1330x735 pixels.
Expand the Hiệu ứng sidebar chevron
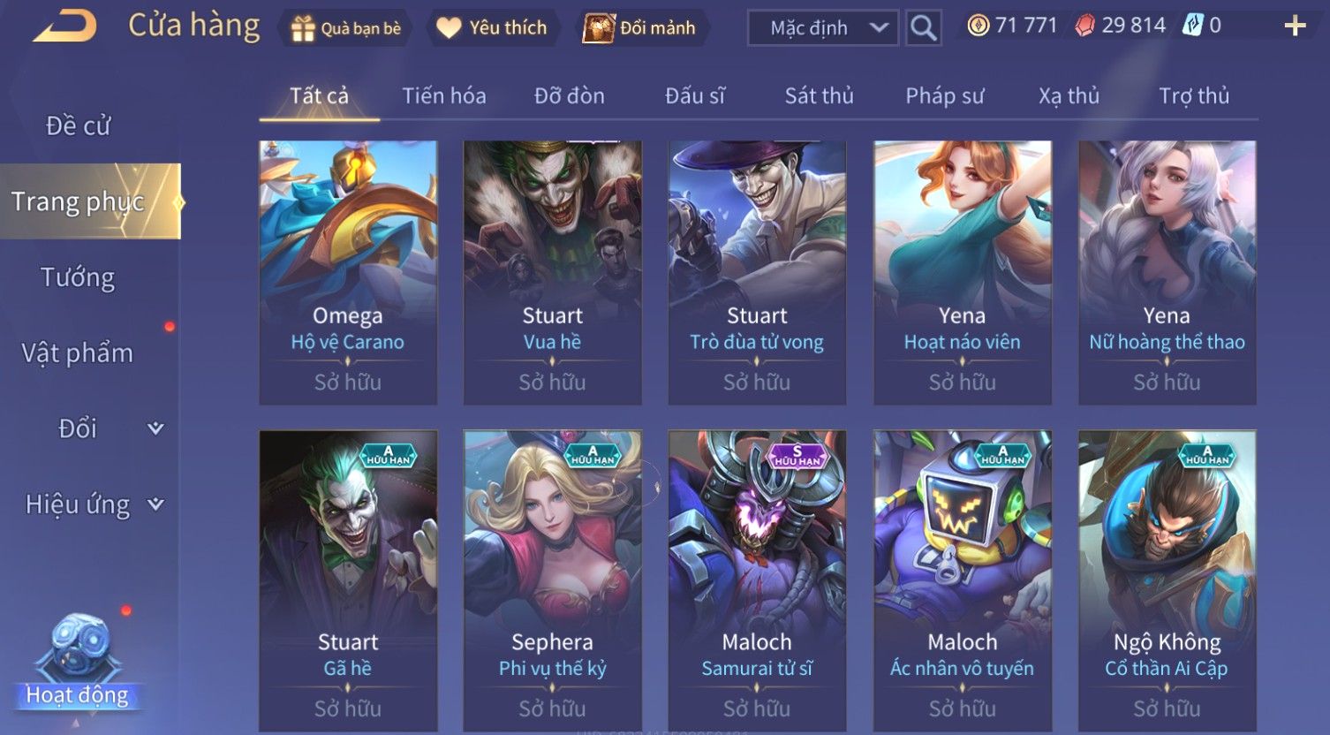click(x=155, y=504)
